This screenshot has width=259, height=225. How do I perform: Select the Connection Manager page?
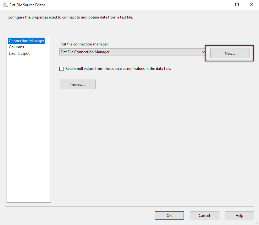(x=26, y=40)
